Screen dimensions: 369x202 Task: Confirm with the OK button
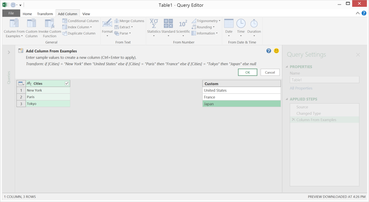(x=247, y=73)
